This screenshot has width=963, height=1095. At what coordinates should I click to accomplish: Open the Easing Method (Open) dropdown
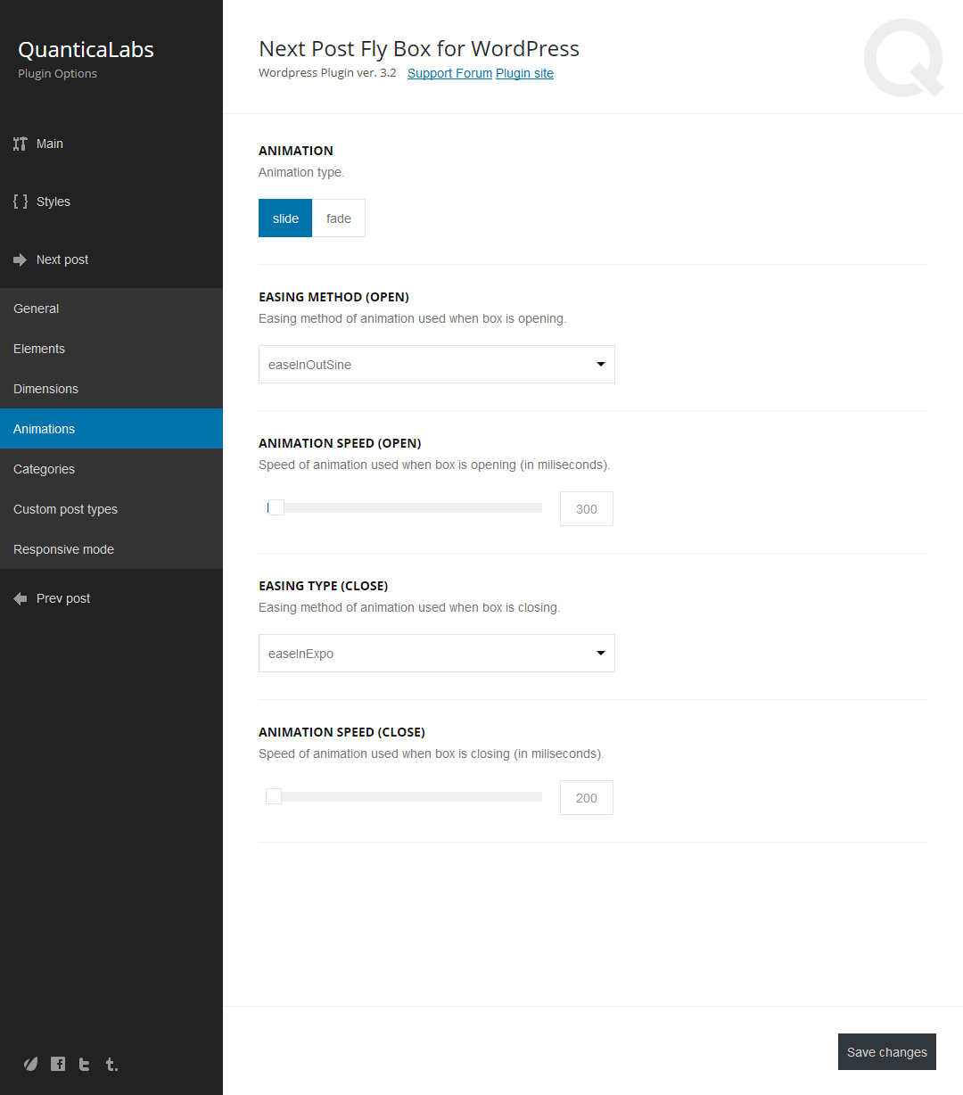[437, 365]
